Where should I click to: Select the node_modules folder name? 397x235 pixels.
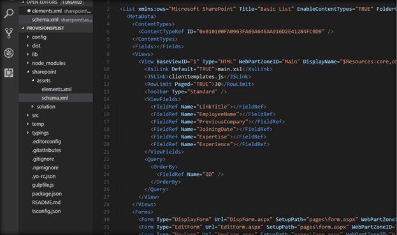(x=48, y=63)
